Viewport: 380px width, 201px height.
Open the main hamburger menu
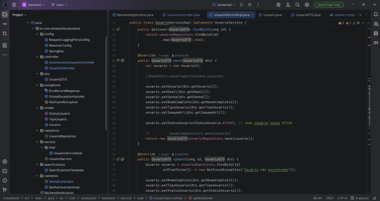point(14,5)
